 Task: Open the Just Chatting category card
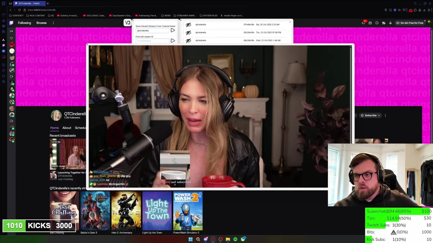point(64,211)
